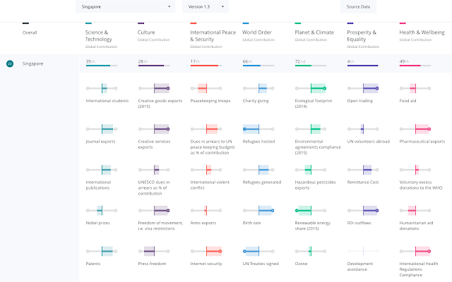The image size is (452, 282).
Task: Click the Refugees generated indicator chart
Action: point(258,170)
